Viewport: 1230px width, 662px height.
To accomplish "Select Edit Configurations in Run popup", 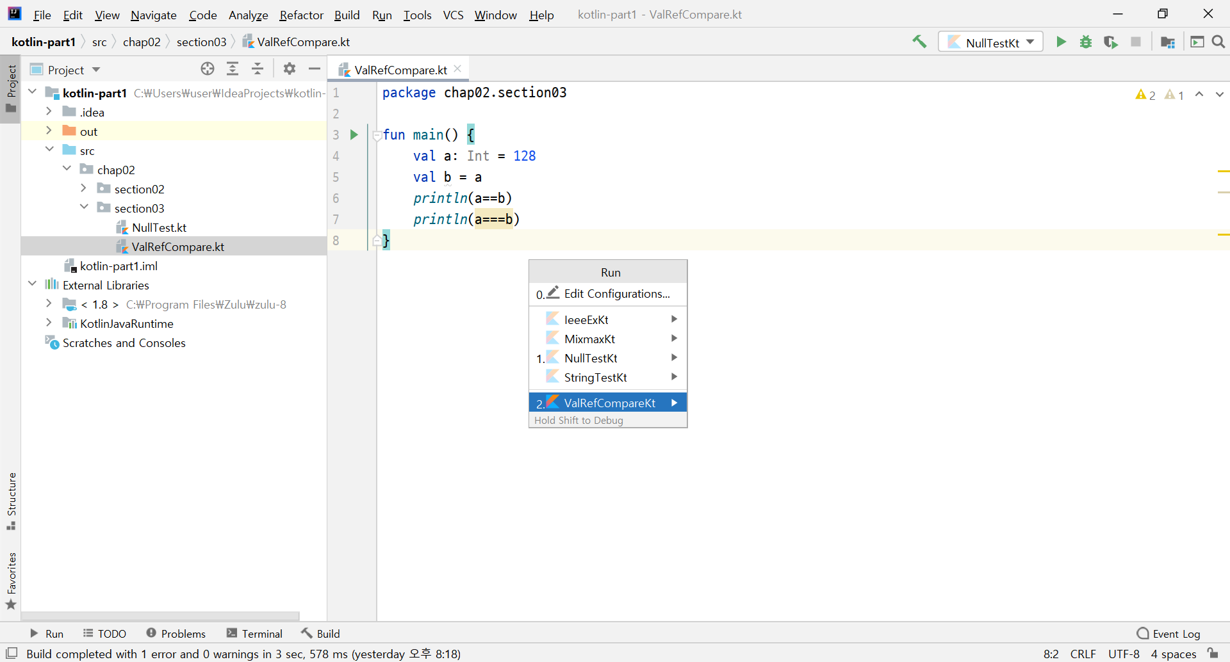I will 608,293.
